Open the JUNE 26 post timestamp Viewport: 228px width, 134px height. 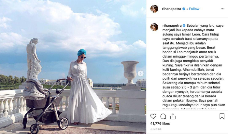156,129
